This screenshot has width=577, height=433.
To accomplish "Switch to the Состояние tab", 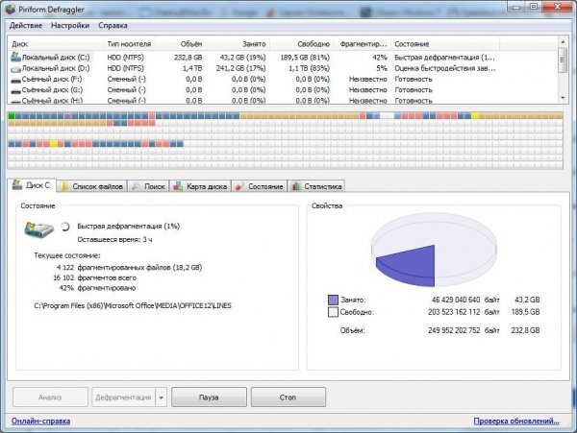I will pos(259,186).
